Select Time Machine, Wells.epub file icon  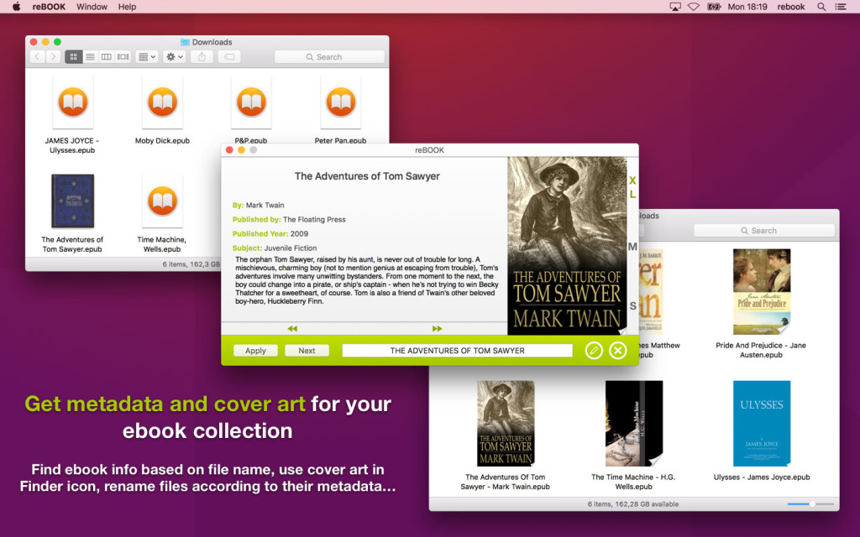click(162, 201)
